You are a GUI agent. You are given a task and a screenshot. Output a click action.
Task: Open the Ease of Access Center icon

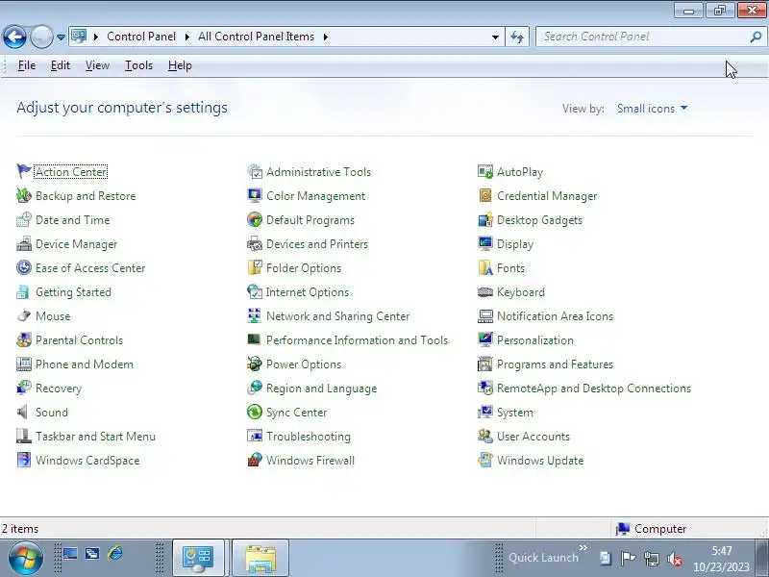[23, 268]
